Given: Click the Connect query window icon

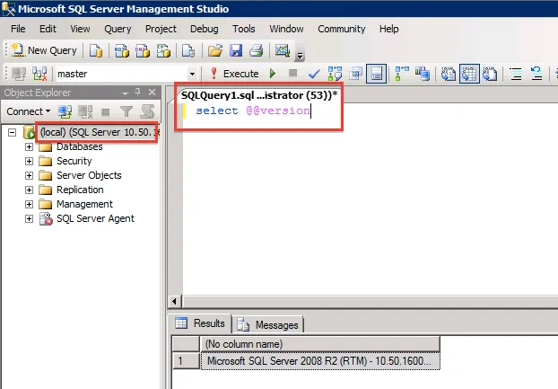Looking at the screenshot, I should pos(19,74).
